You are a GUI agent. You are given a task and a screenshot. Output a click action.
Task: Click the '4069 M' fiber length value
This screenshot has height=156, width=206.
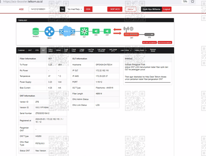click(x=99, y=94)
